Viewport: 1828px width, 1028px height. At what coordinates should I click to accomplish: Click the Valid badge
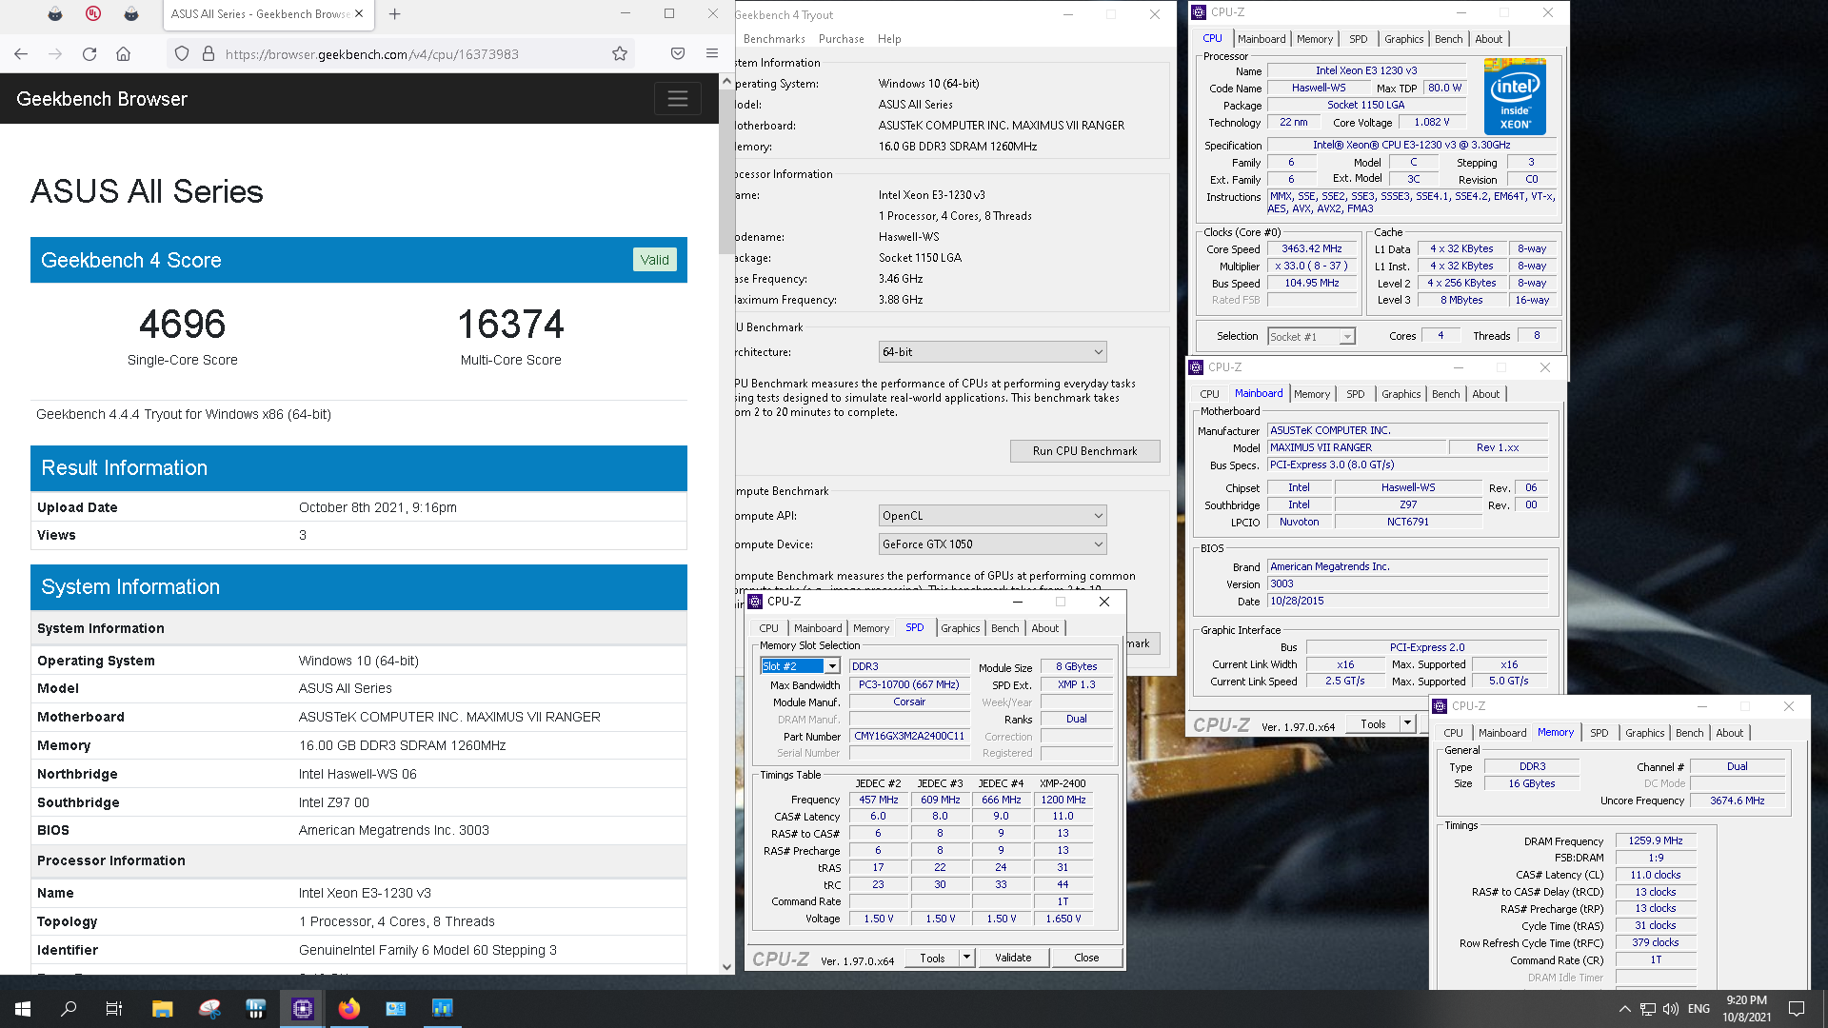[654, 260]
